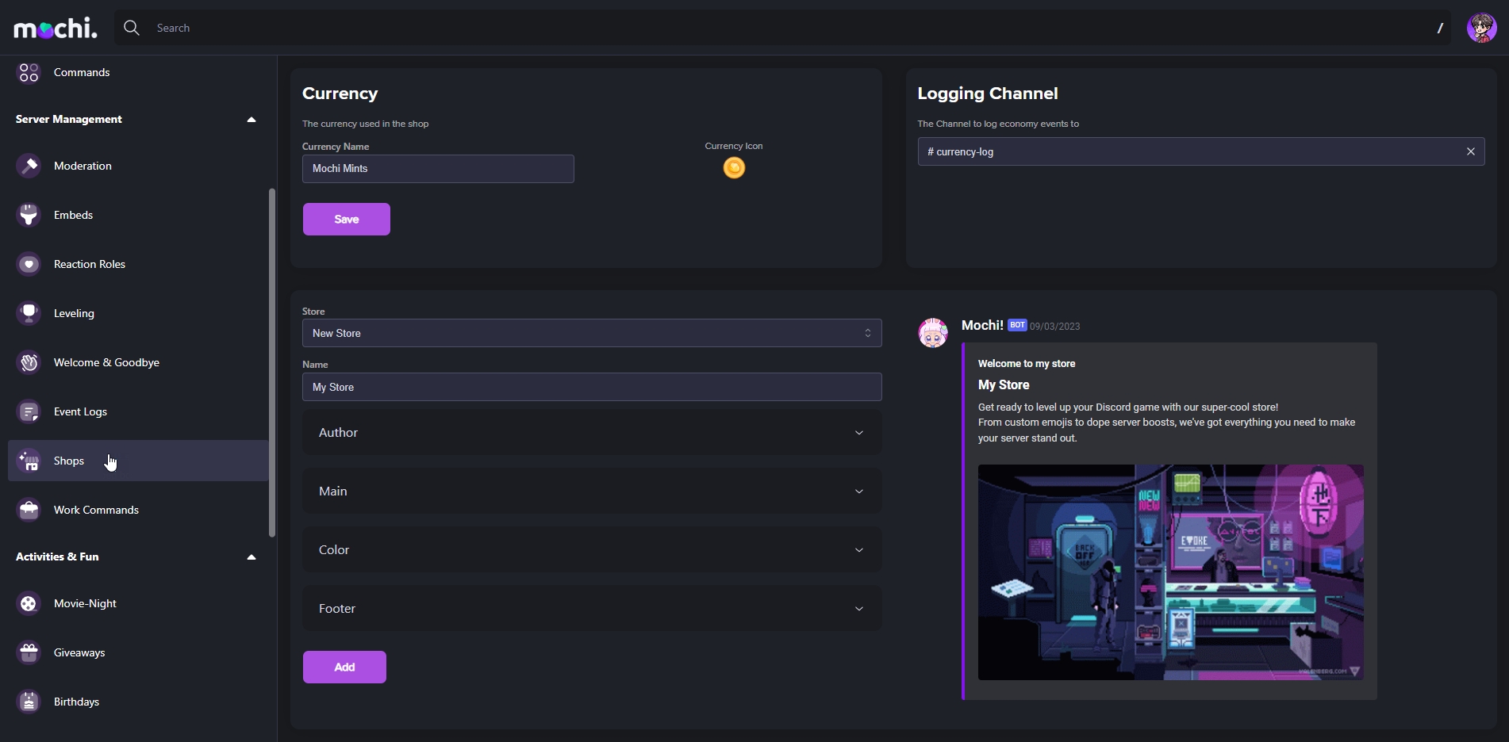Navigate to Reaction Roles
The image size is (1509, 742).
click(90, 264)
